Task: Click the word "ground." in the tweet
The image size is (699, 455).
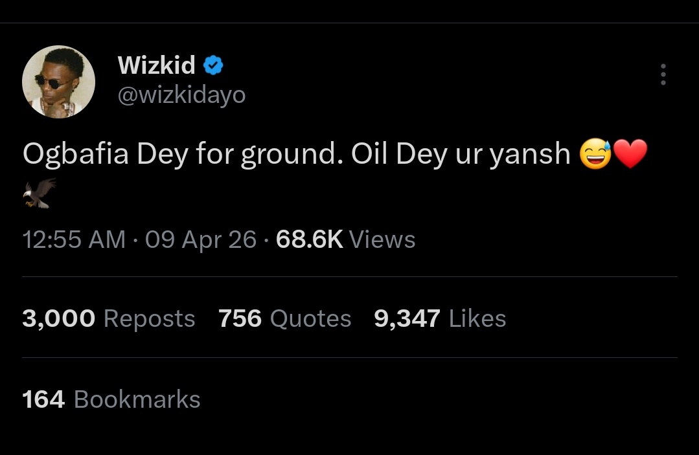Action: coord(292,156)
